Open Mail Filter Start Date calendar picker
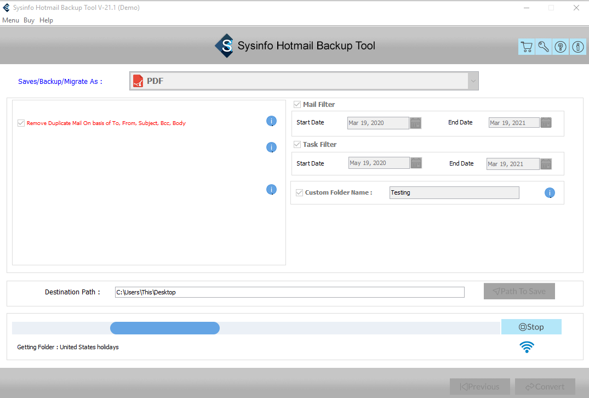This screenshot has height=398, width=589. pos(415,123)
